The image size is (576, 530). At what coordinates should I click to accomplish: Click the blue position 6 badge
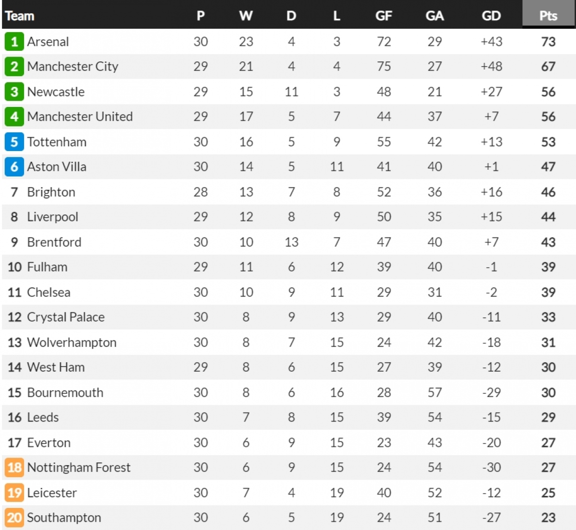click(14, 167)
